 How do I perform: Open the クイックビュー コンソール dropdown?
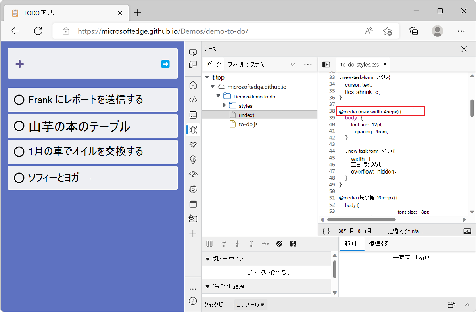click(250, 304)
